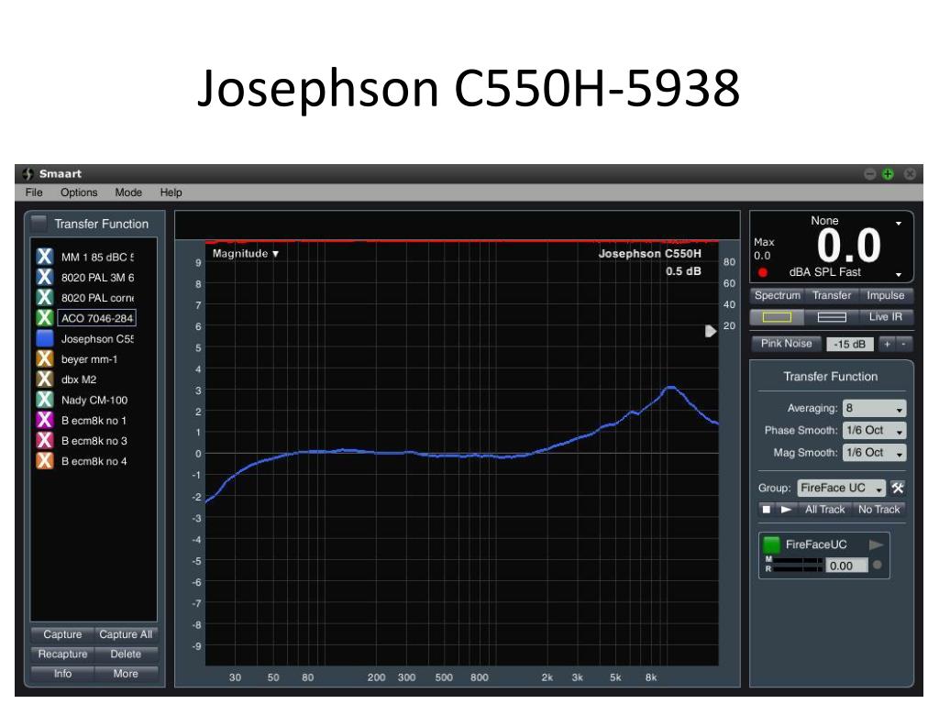The height and width of the screenshot is (704, 939).
Task: Click the Transfer Function panel header square
Action: point(39,224)
